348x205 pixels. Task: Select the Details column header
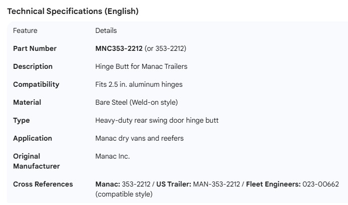tap(106, 30)
